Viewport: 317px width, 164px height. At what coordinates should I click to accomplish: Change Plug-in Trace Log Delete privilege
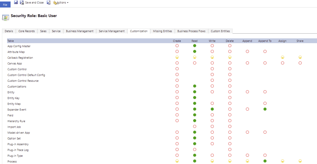click(x=230, y=150)
